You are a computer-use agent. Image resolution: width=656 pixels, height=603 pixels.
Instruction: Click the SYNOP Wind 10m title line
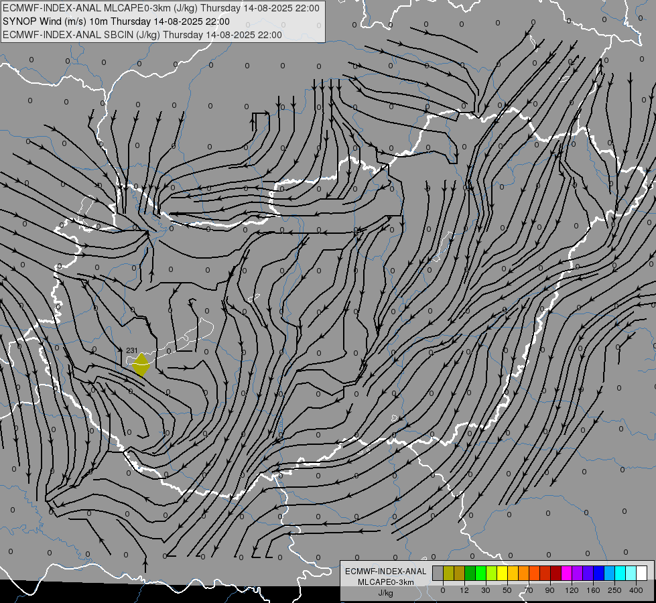(x=117, y=21)
